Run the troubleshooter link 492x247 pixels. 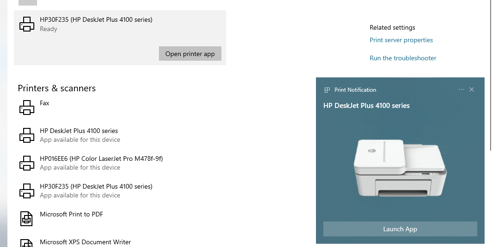(403, 58)
